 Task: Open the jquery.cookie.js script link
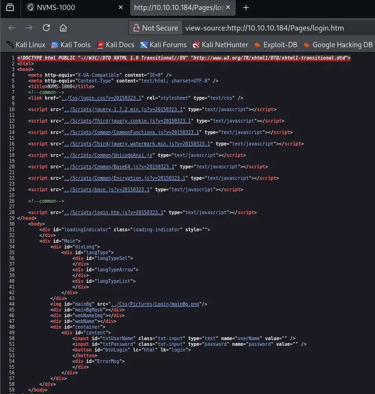click(x=127, y=121)
